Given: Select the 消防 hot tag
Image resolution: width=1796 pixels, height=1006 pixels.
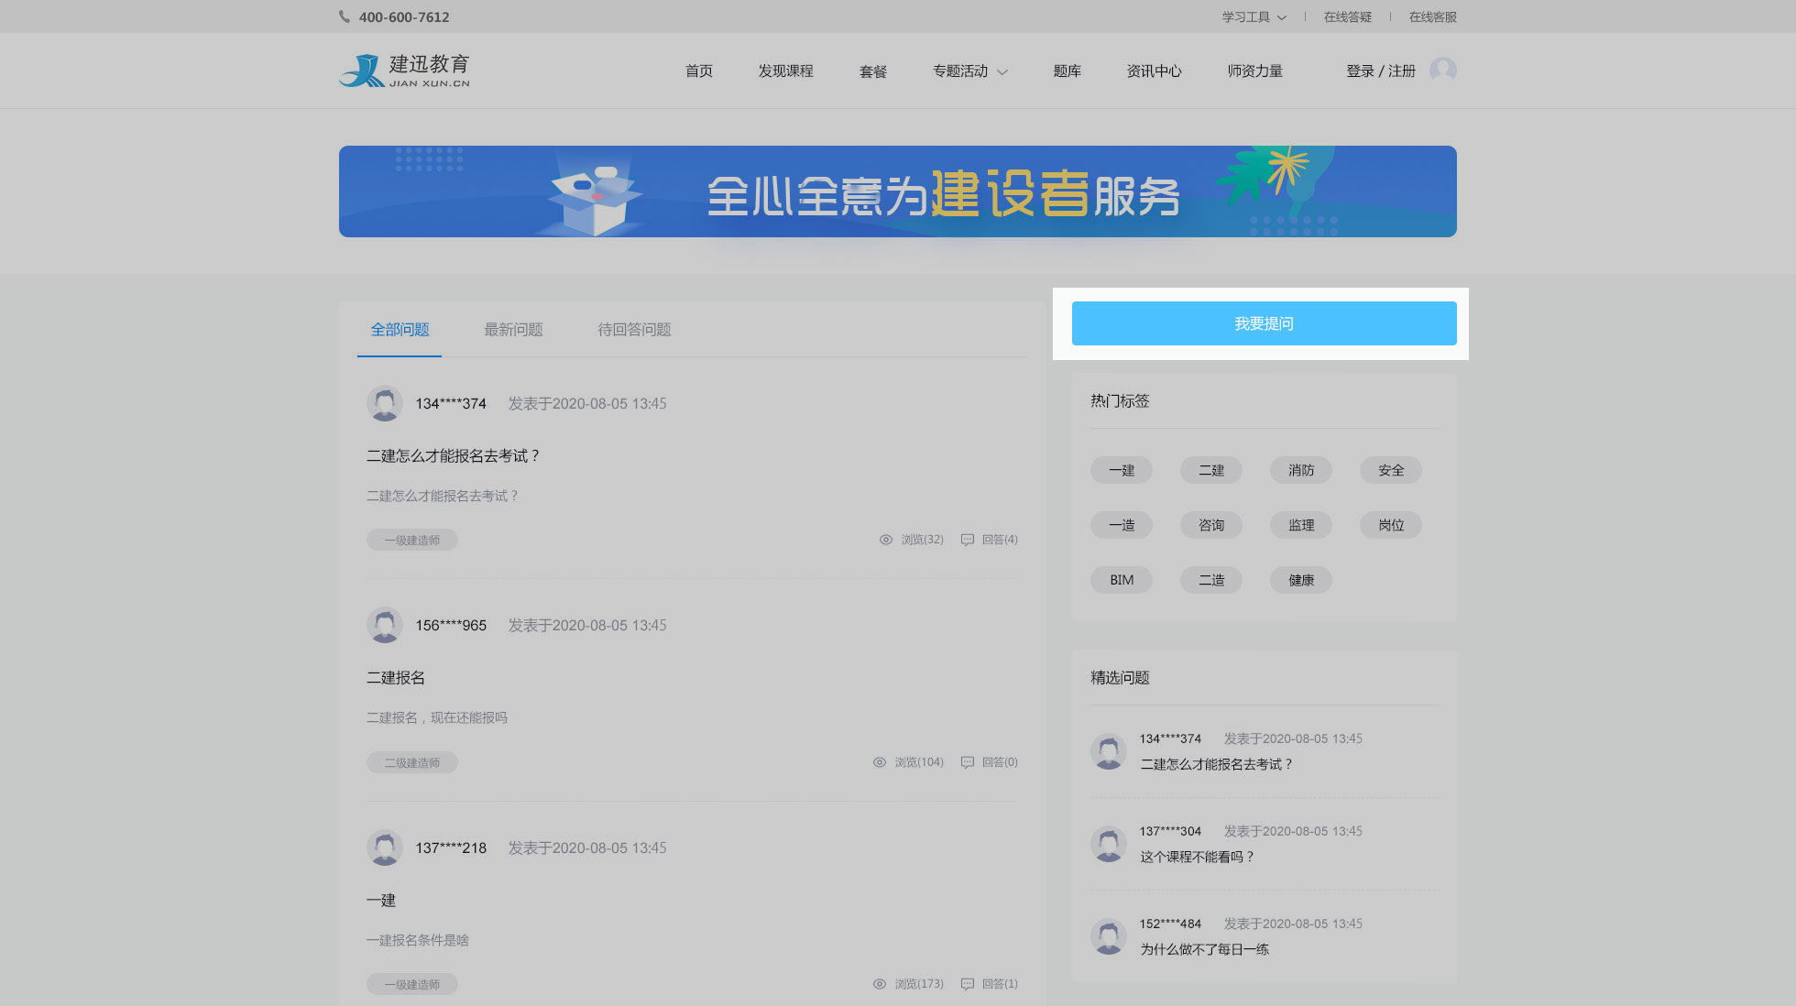Looking at the screenshot, I should coord(1301,470).
